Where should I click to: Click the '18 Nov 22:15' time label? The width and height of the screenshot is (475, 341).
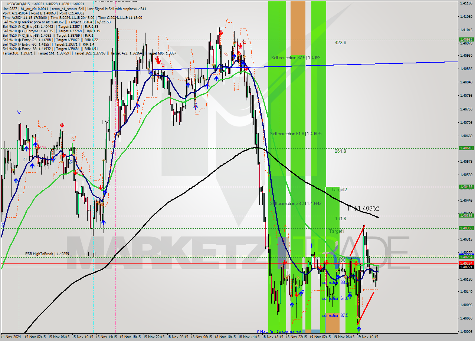click(x=296, y=337)
